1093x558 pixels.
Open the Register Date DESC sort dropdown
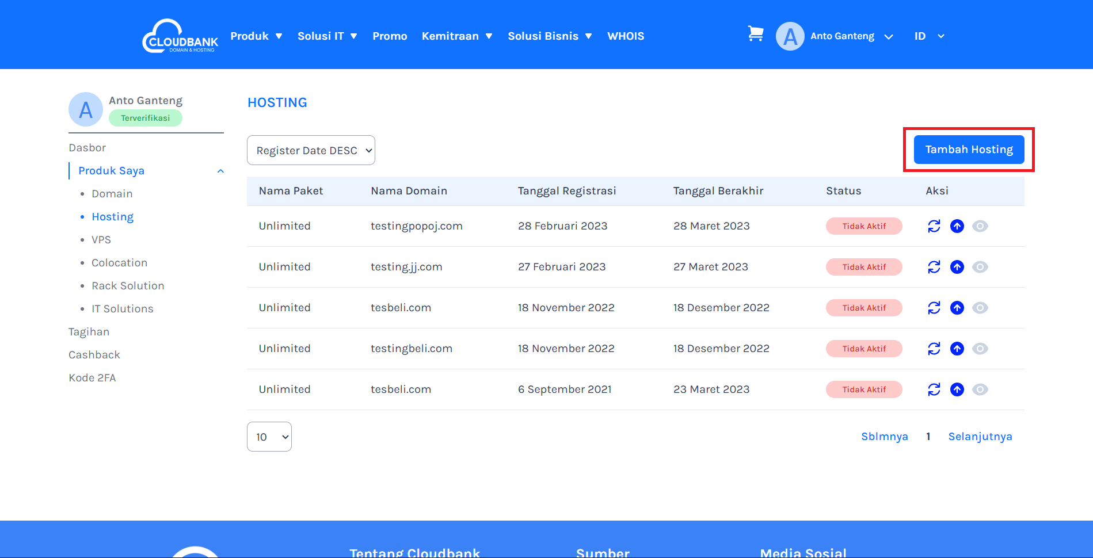[311, 150]
